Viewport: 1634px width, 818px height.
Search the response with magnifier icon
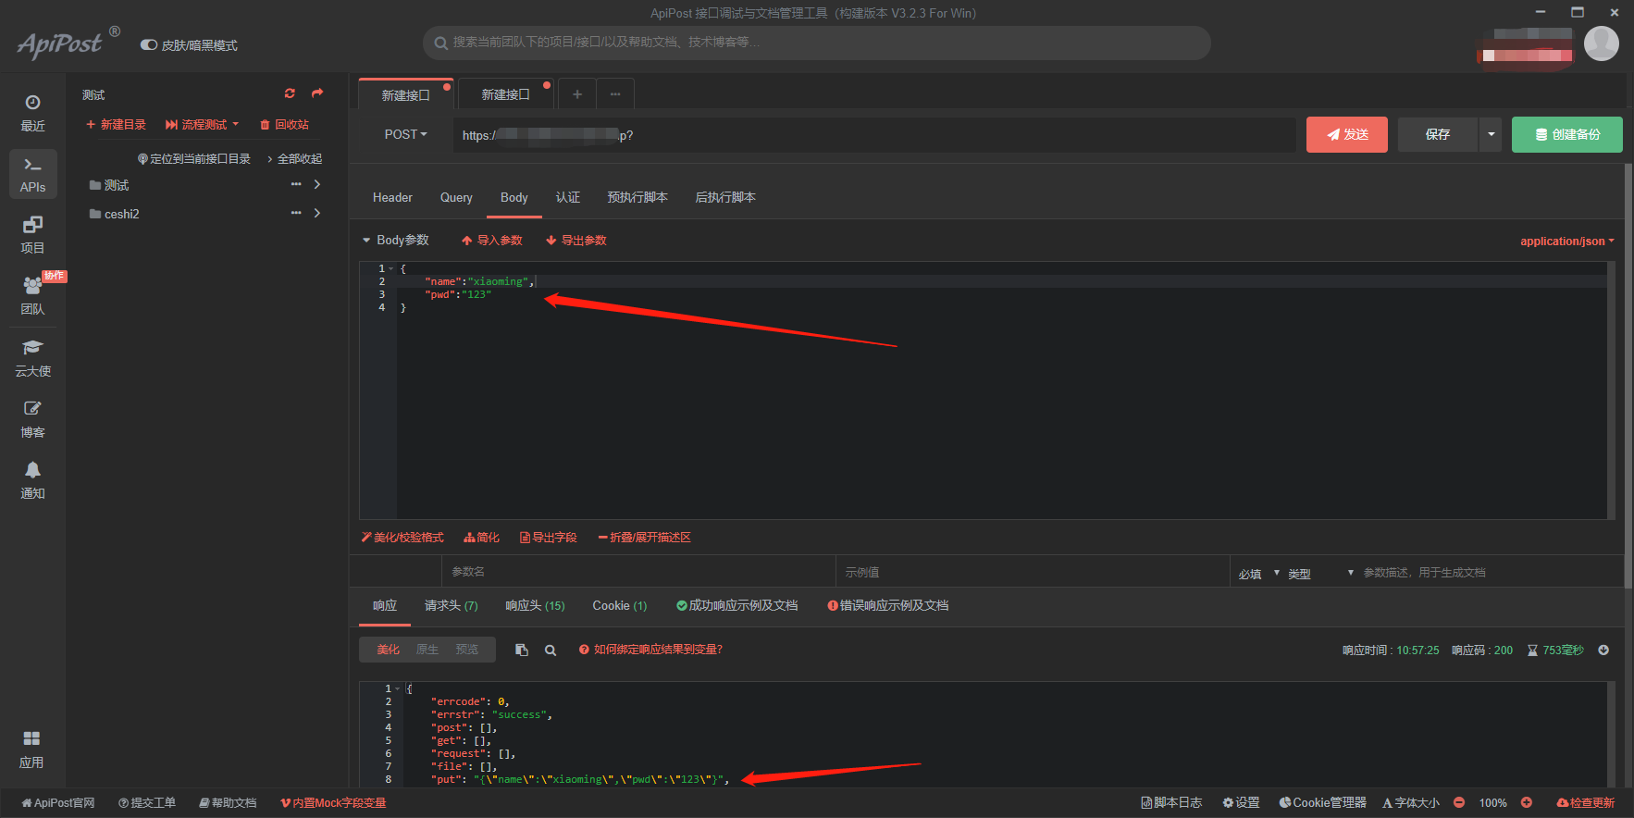(x=551, y=650)
